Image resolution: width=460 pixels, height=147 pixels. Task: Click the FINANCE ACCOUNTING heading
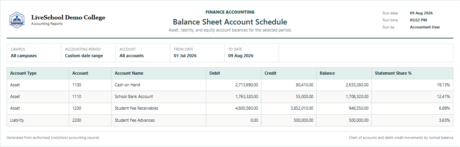(230, 12)
